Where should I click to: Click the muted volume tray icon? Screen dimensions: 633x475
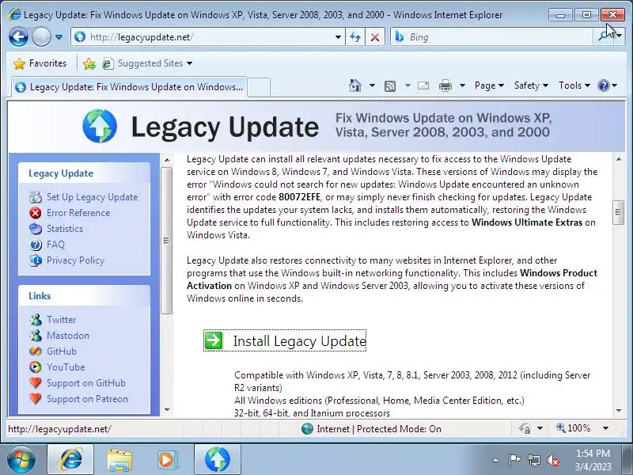point(552,460)
